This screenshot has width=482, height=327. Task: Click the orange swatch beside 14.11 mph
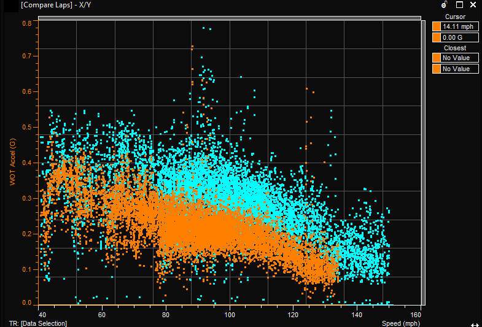[437, 27]
